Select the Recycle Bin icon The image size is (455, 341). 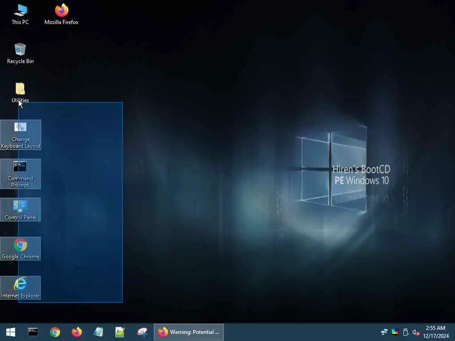click(x=20, y=53)
